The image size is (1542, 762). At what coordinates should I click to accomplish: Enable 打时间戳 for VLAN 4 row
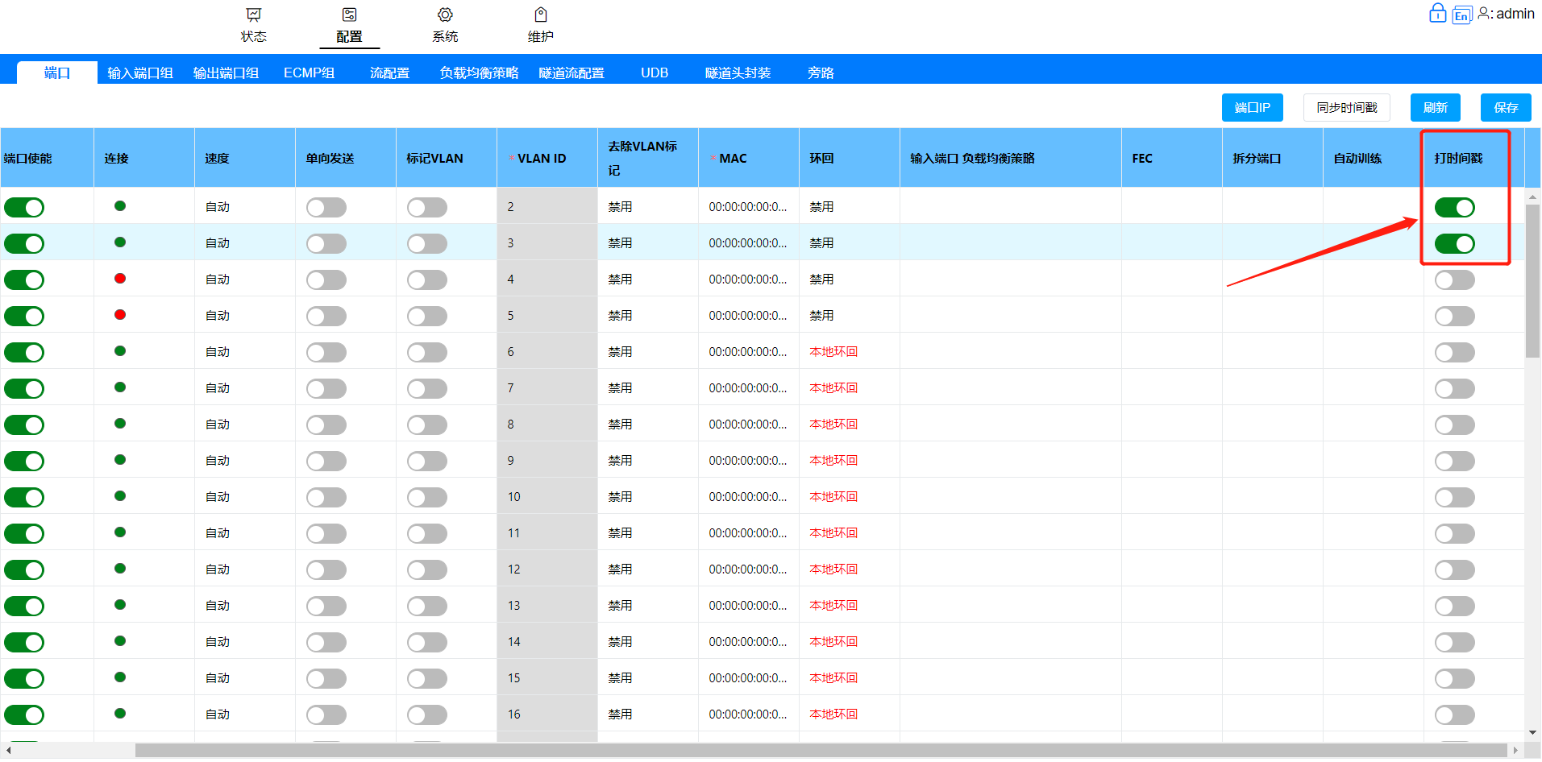[1455, 280]
